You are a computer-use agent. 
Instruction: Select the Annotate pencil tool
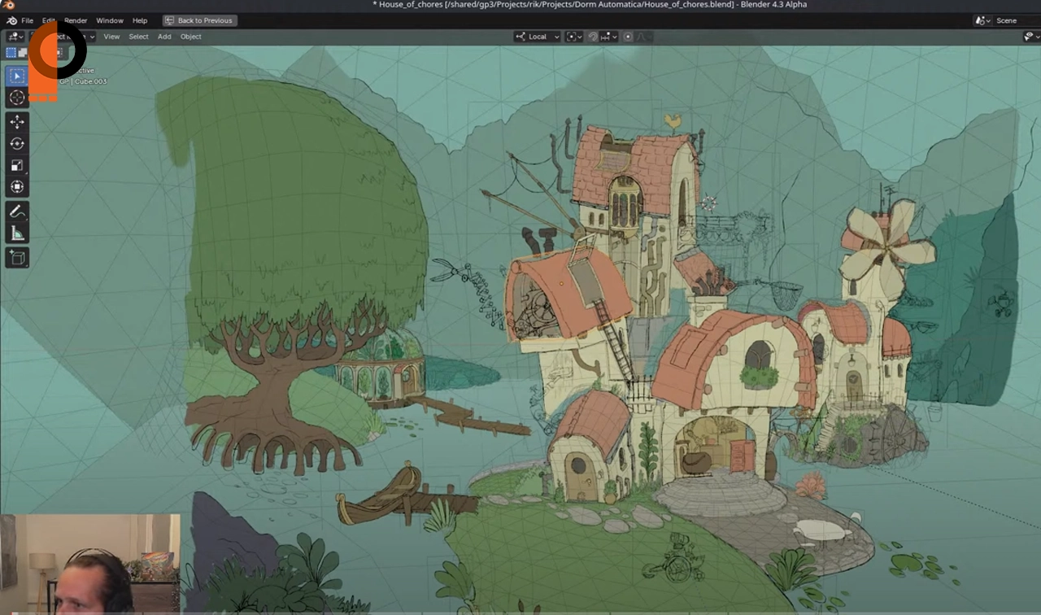[x=16, y=212]
